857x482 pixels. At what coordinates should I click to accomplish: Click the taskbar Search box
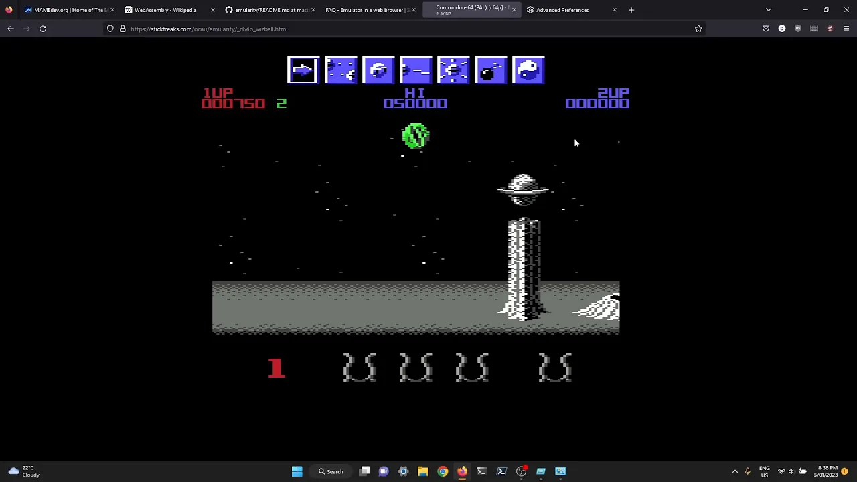331,471
